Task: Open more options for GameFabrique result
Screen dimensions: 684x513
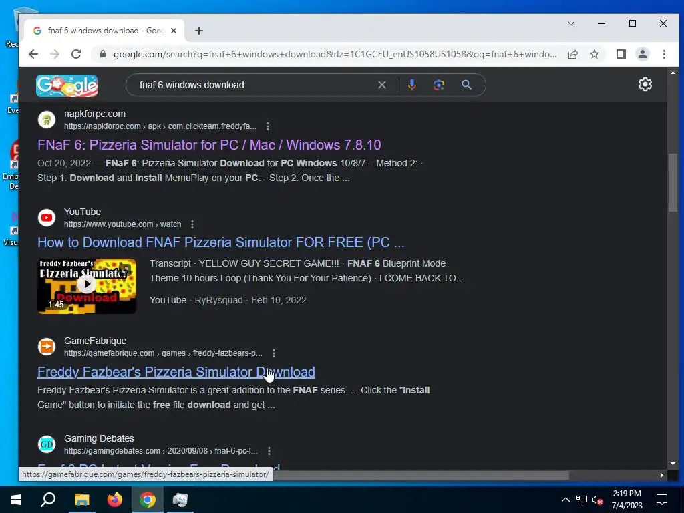Action: [273, 353]
